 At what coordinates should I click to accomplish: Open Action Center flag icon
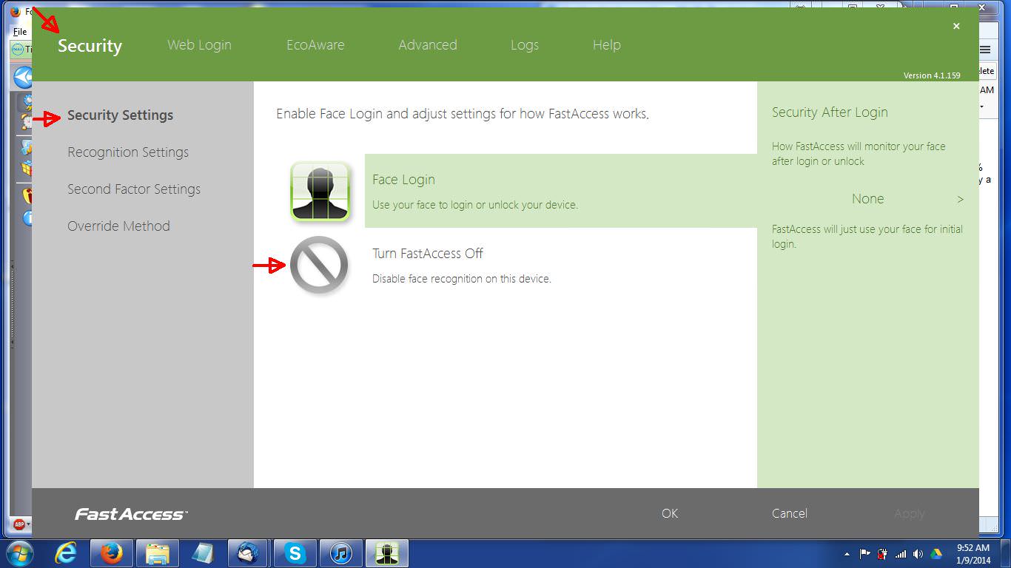click(x=864, y=554)
